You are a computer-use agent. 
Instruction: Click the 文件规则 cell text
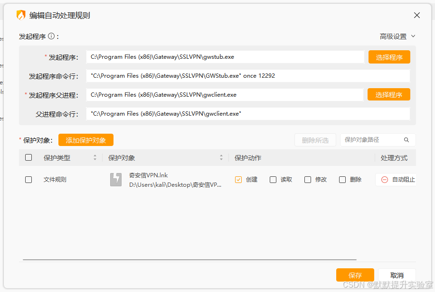click(55, 180)
